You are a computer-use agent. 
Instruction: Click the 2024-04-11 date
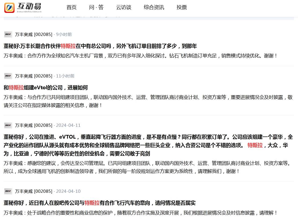pos(68,125)
